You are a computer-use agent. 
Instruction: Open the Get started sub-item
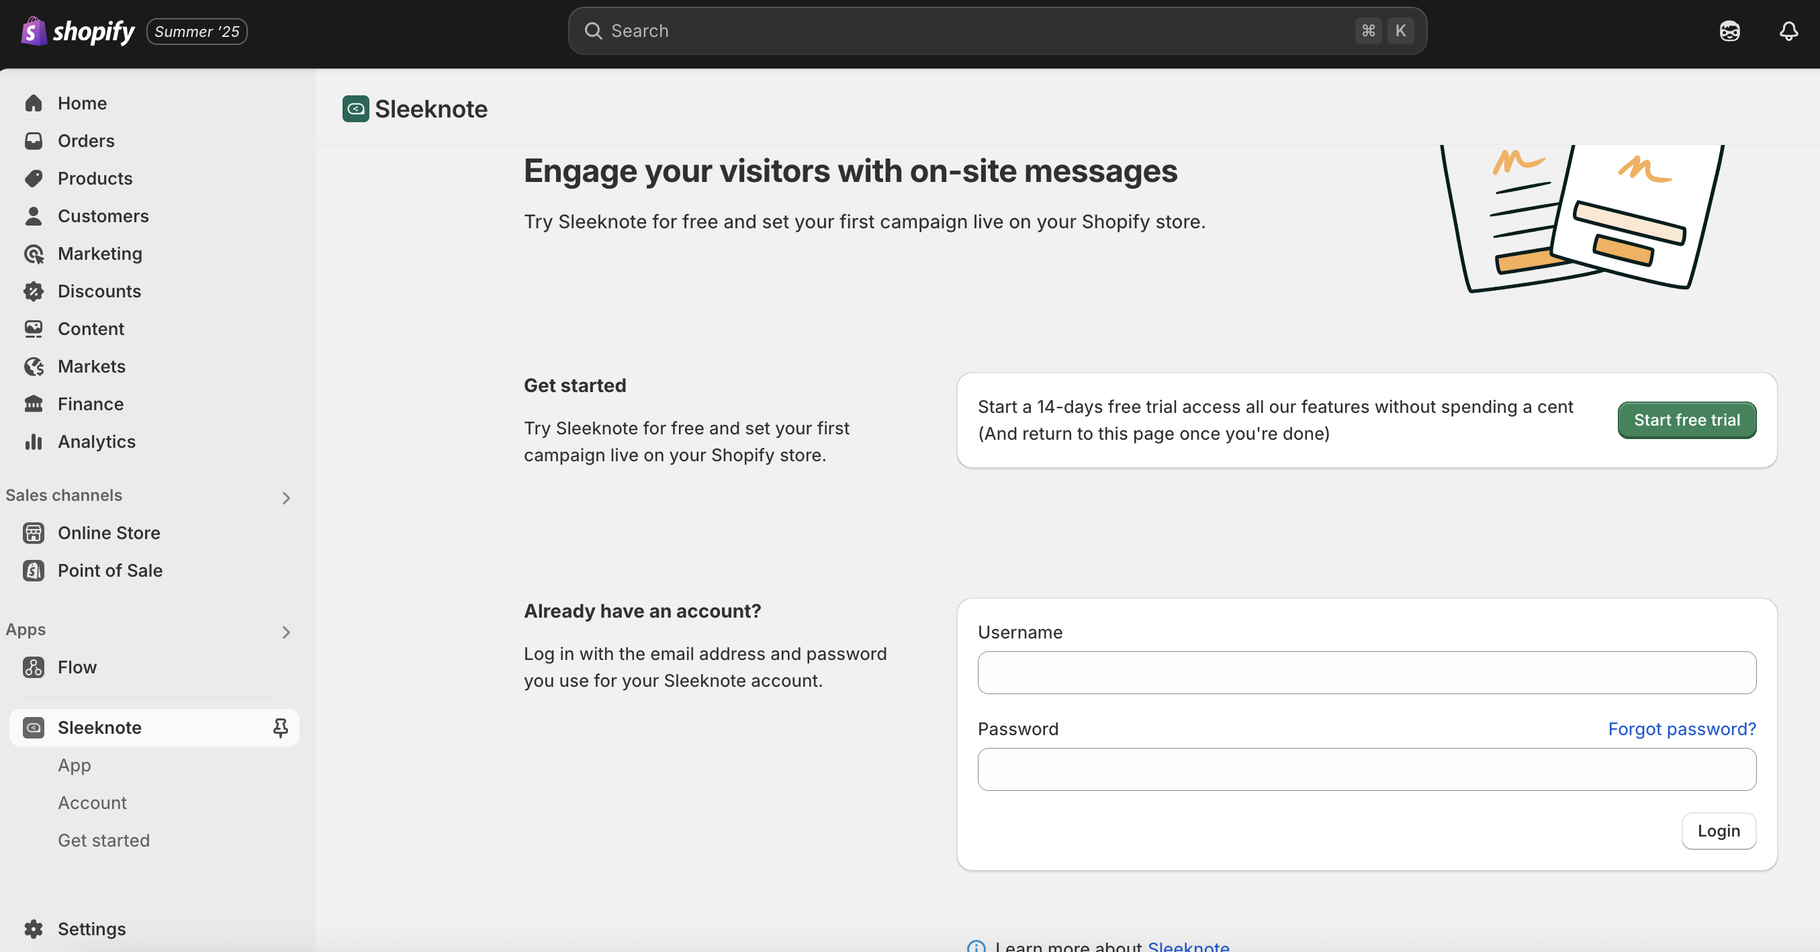[104, 840]
